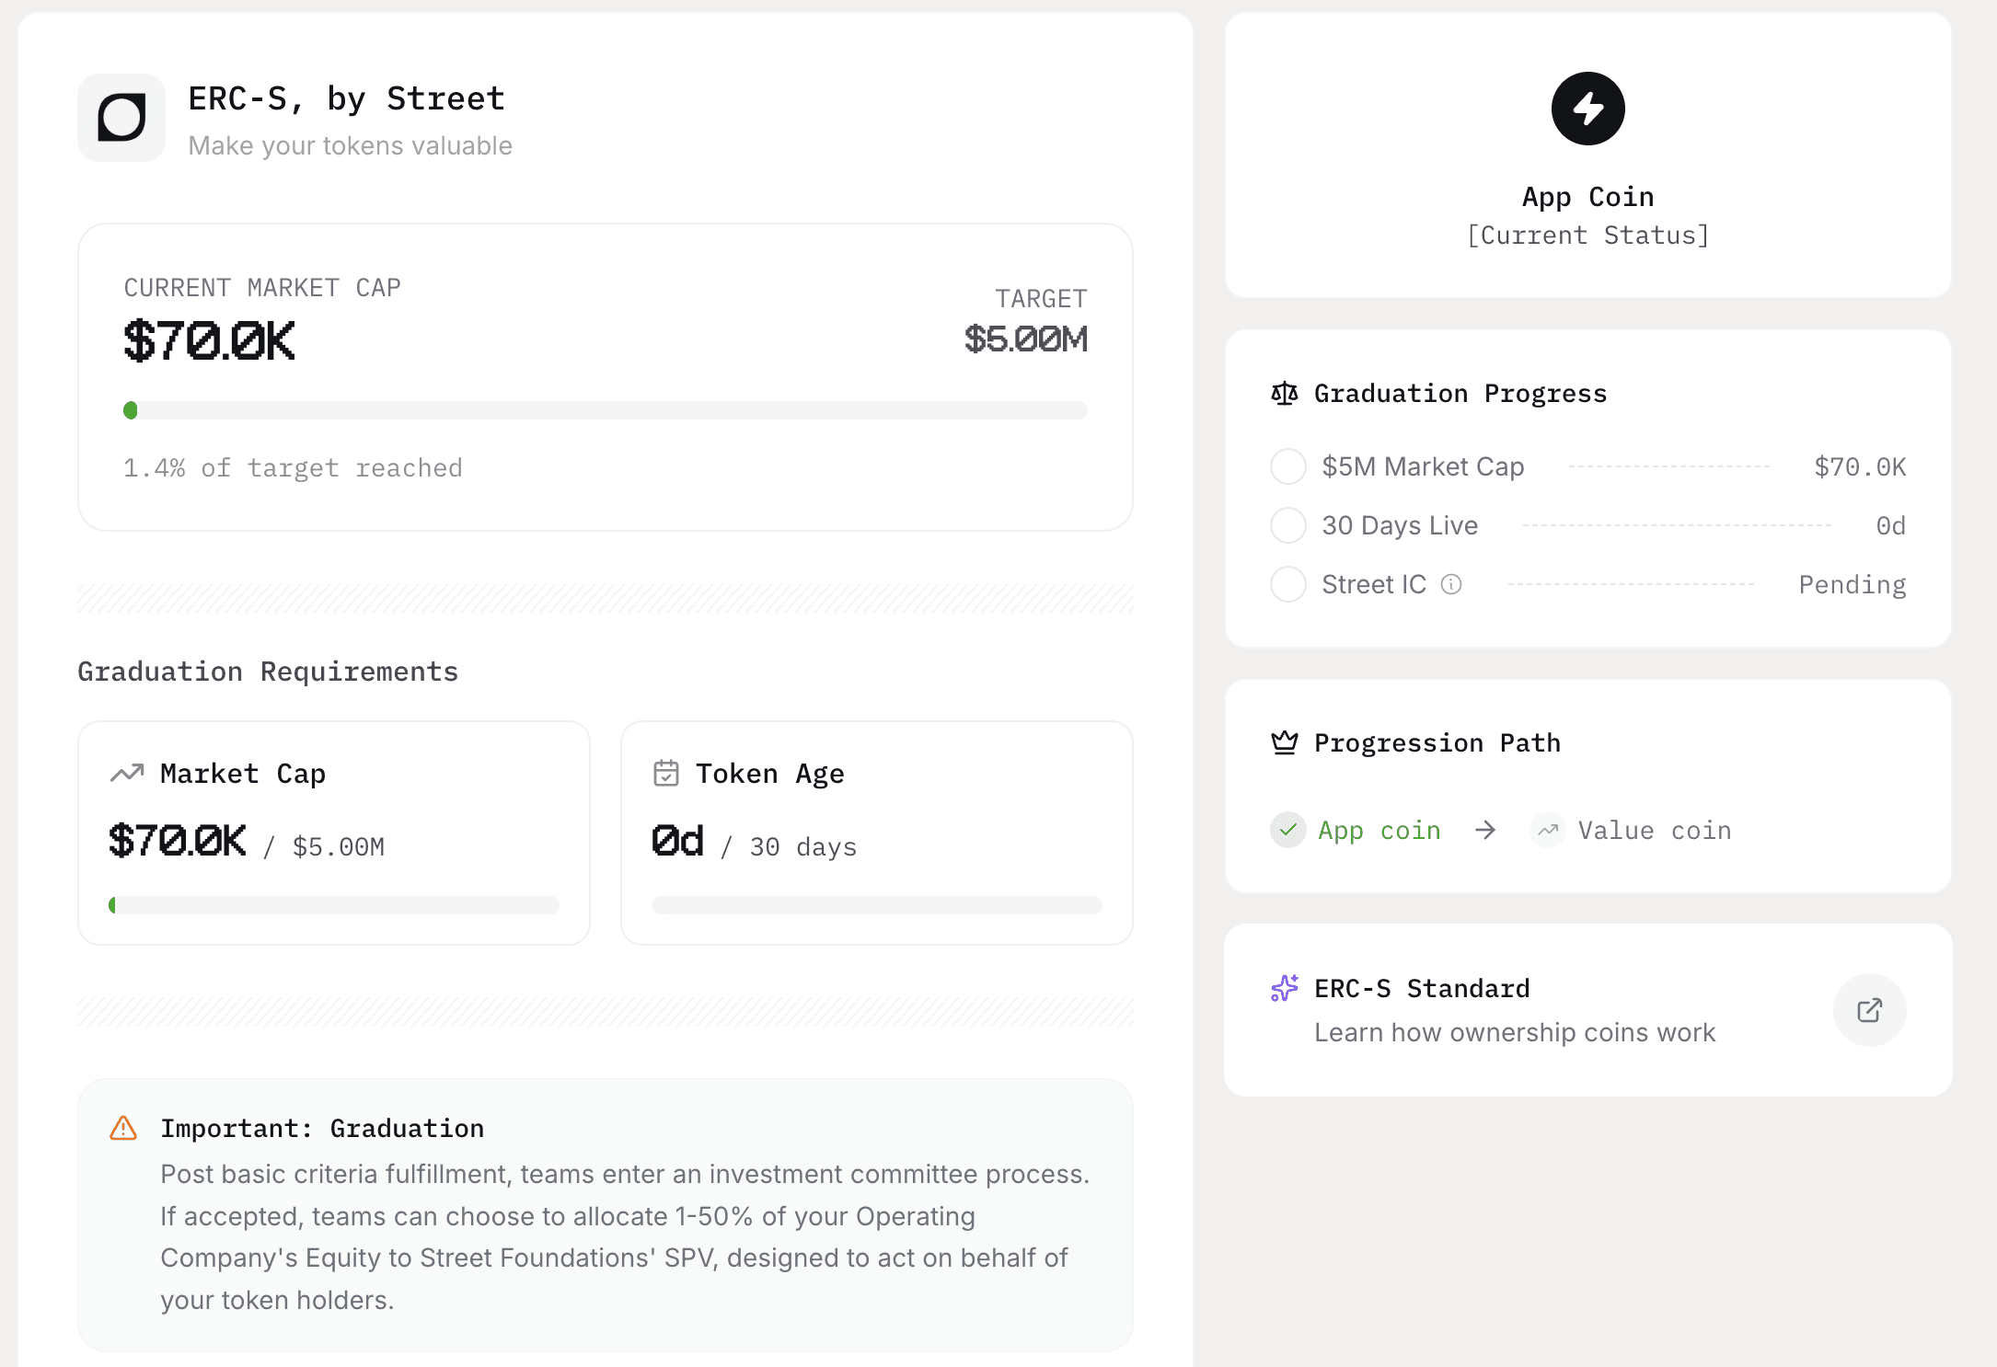Click the Token Age calendar icon
The image size is (1997, 1367).
pos(665,774)
